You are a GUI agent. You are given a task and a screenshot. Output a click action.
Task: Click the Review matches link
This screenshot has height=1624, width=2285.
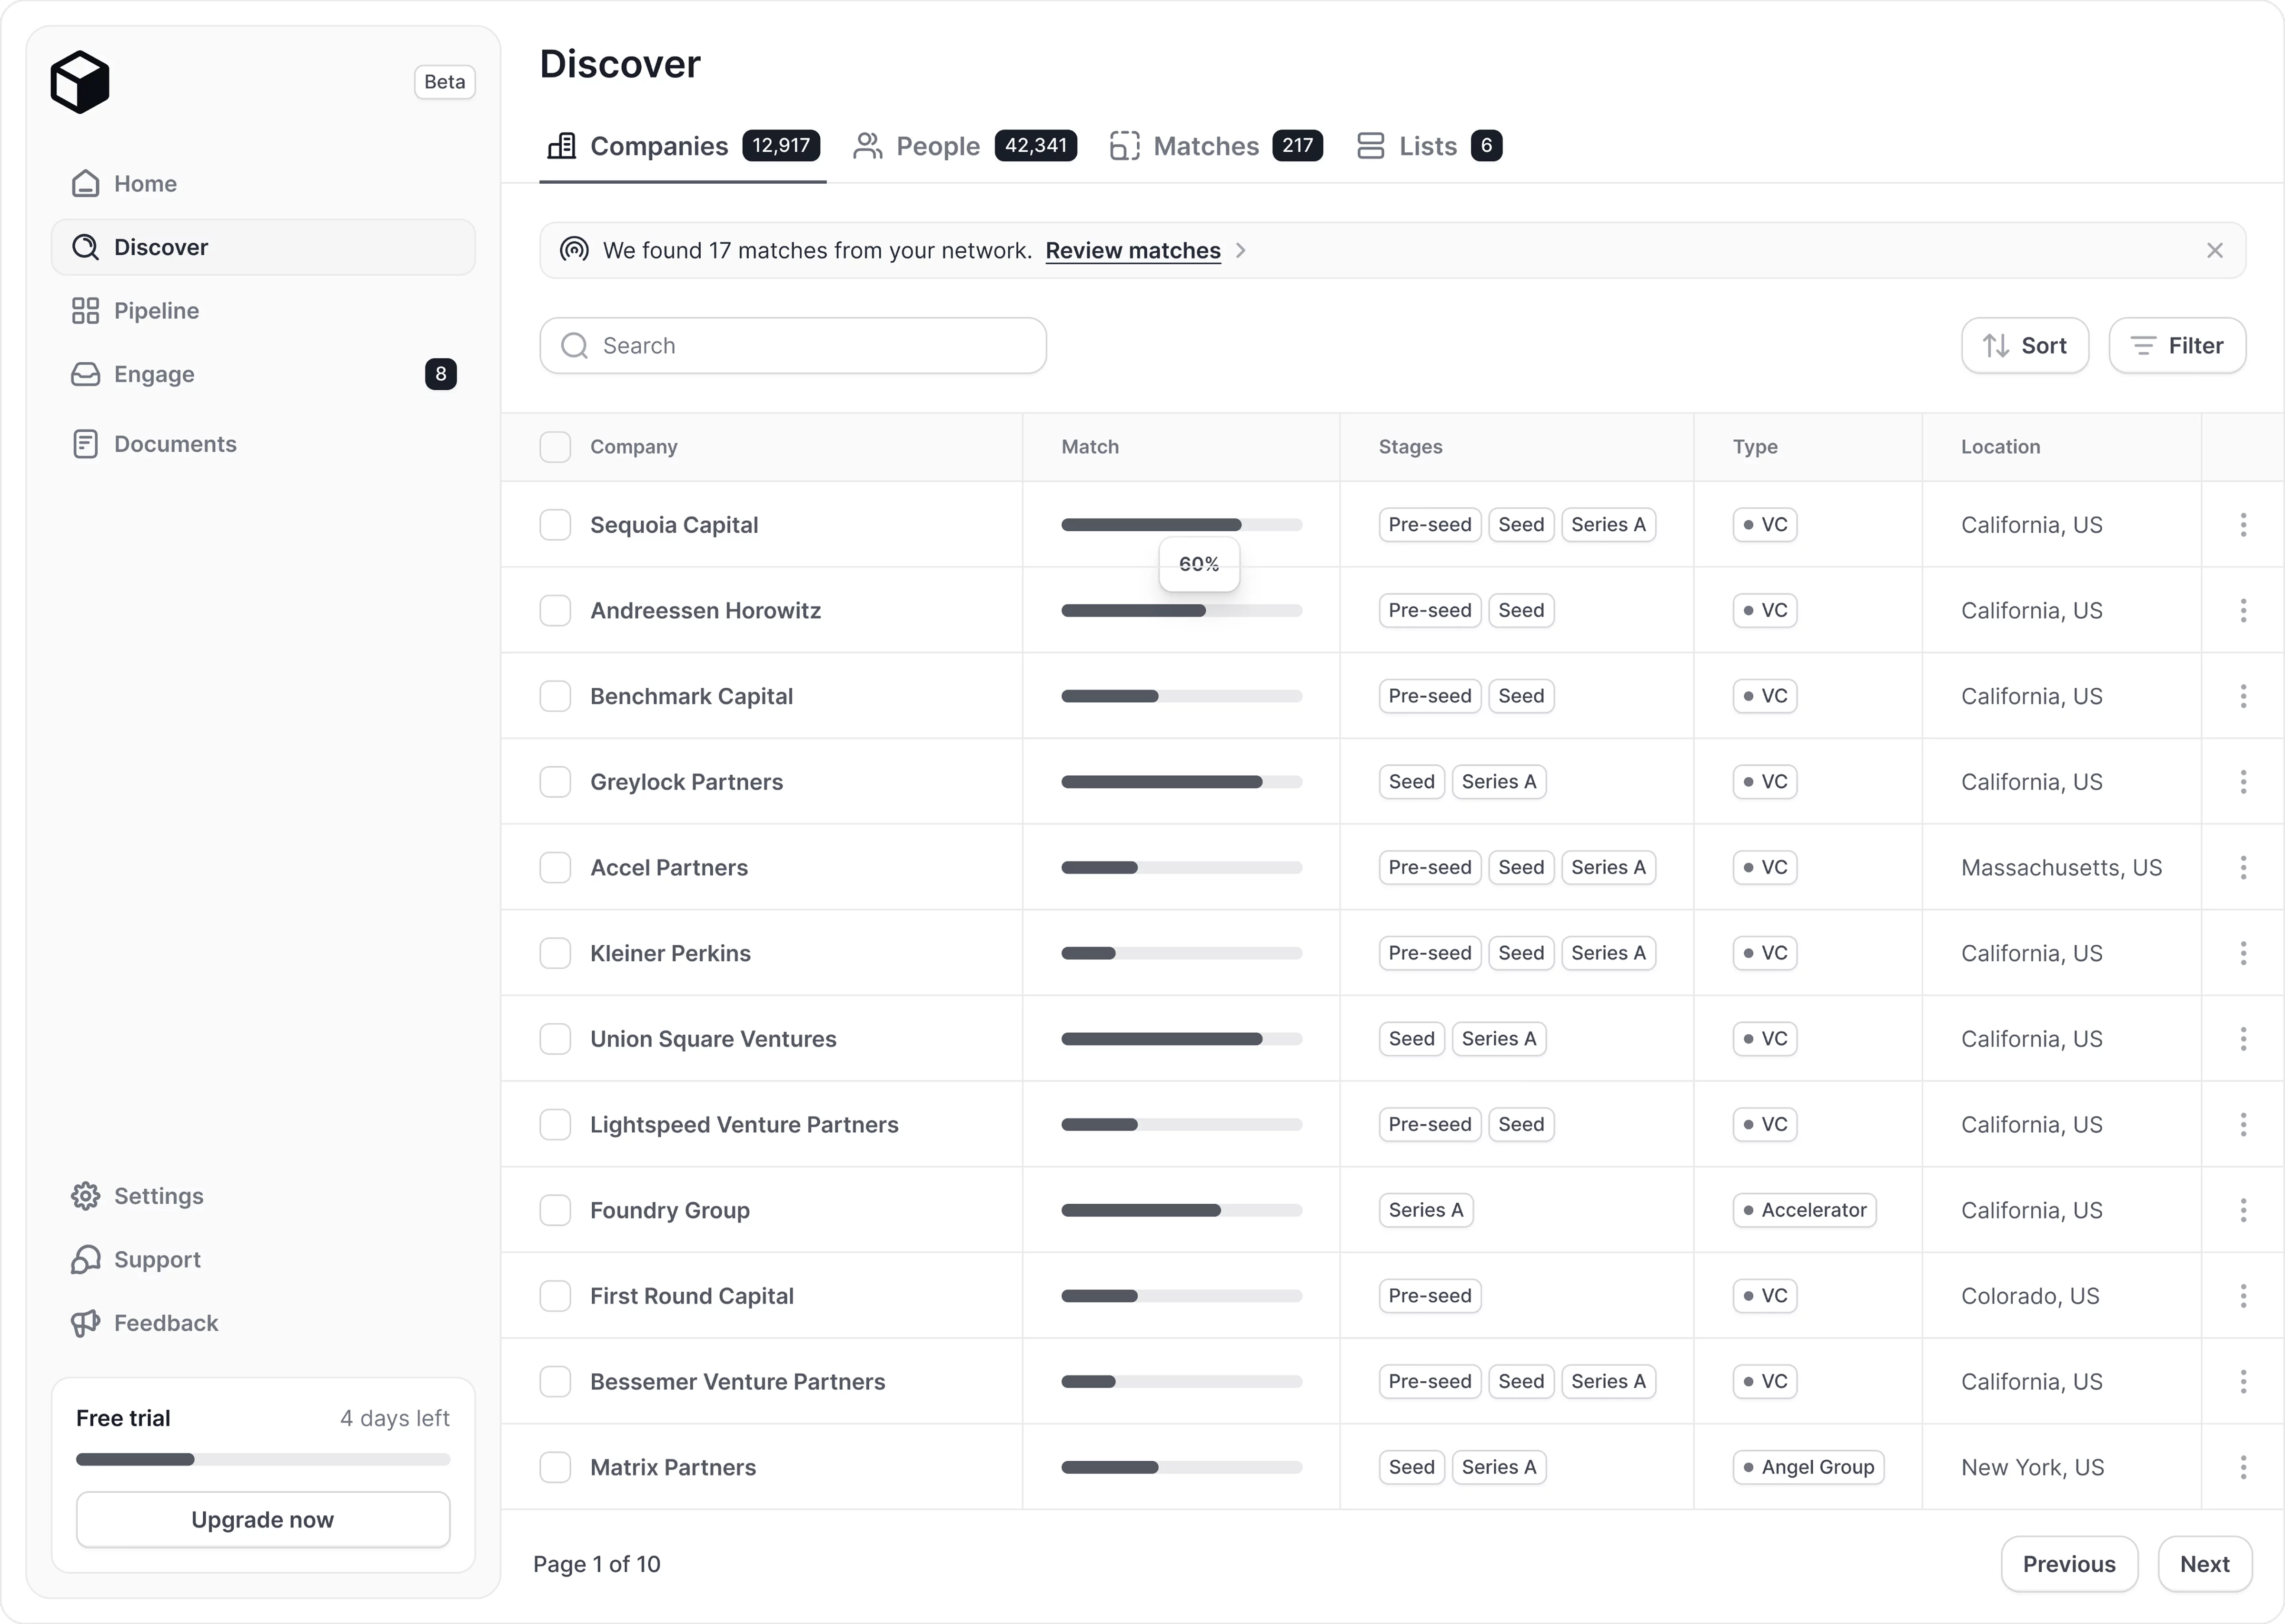[x=1132, y=251]
